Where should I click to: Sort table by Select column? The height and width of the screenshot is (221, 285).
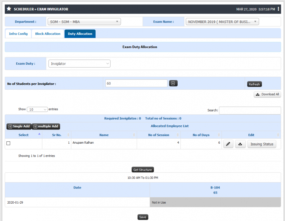[24, 135]
